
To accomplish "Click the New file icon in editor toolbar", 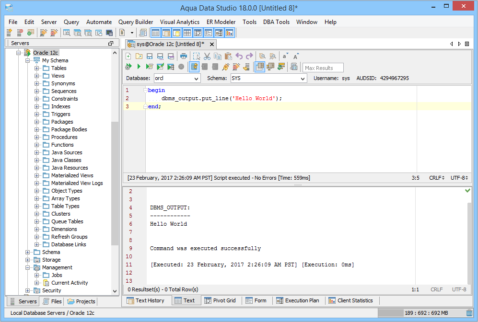I will (x=128, y=56).
